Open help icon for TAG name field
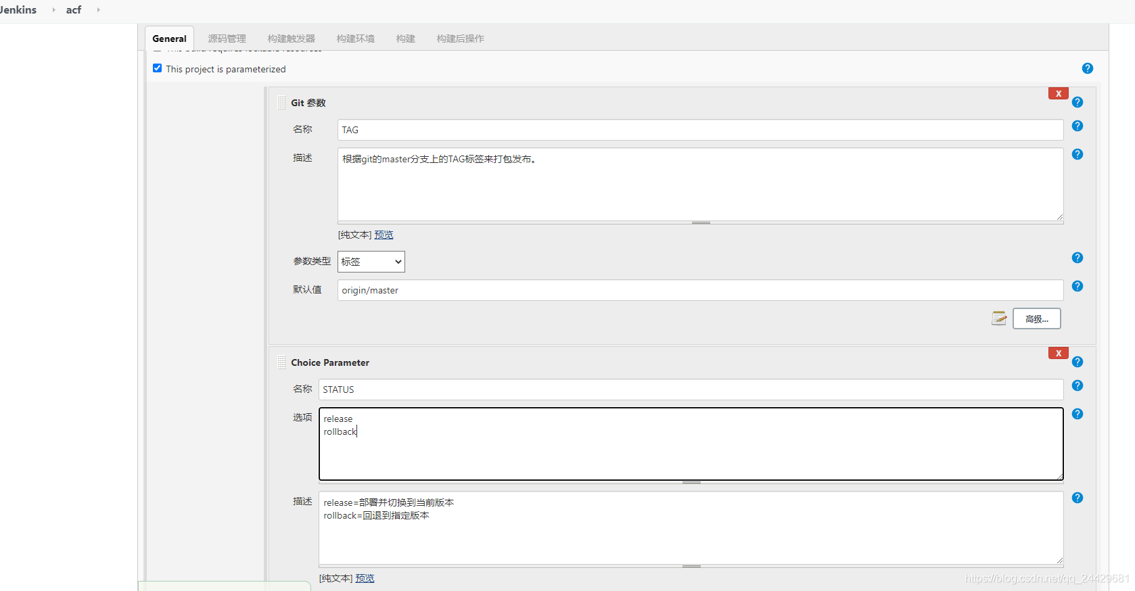Viewport: 1135px width, 591px height. pos(1078,126)
